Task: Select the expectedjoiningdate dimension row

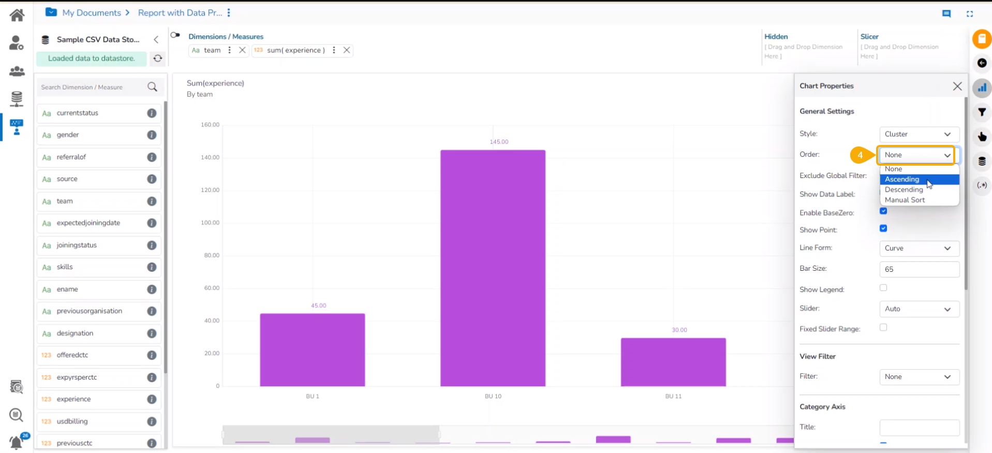Action: click(99, 223)
